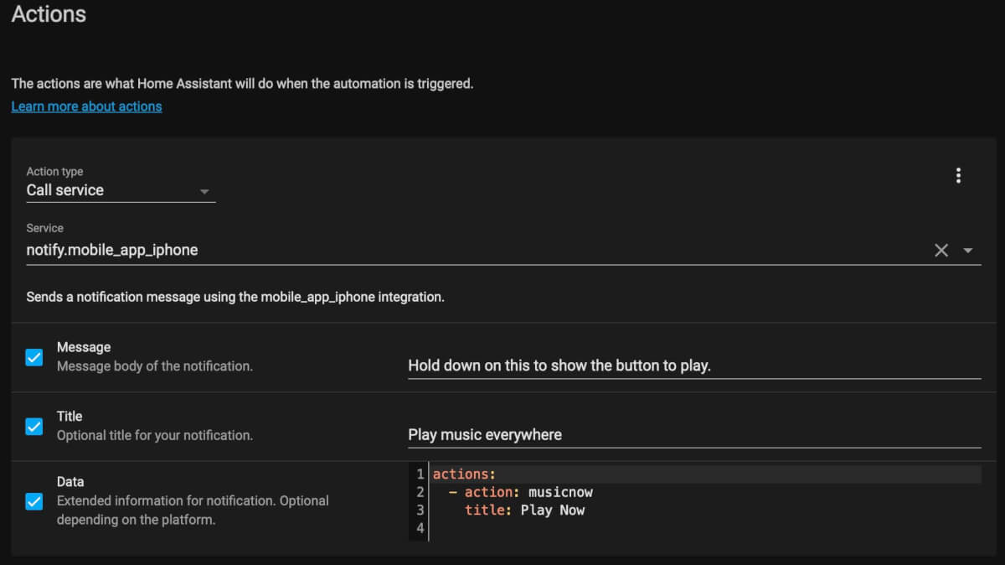Expand the Service dropdown arrow
This screenshot has height=565, width=1005.
pyautogui.click(x=968, y=250)
